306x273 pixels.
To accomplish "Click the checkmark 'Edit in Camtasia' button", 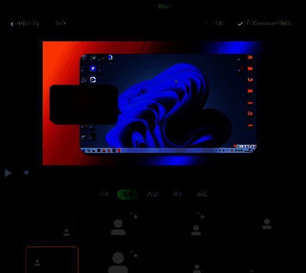I will pos(266,23).
